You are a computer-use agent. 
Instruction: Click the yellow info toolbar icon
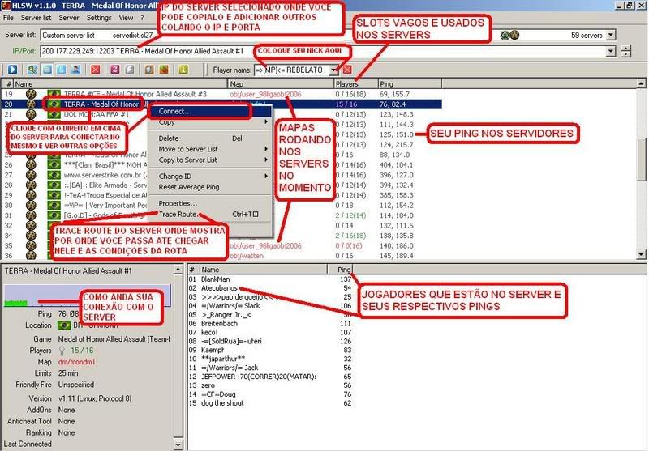coord(183,70)
